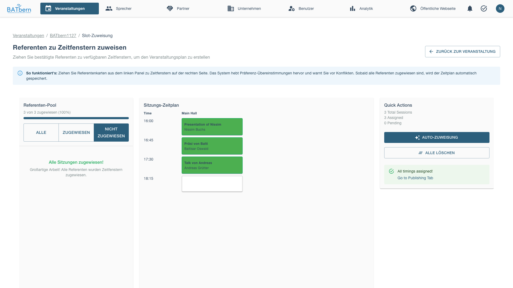Image resolution: width=513 pixels, height=288 pixels.
Task: Click the Veranstaltungen breadcrumb link
Action: pos(28,35)
